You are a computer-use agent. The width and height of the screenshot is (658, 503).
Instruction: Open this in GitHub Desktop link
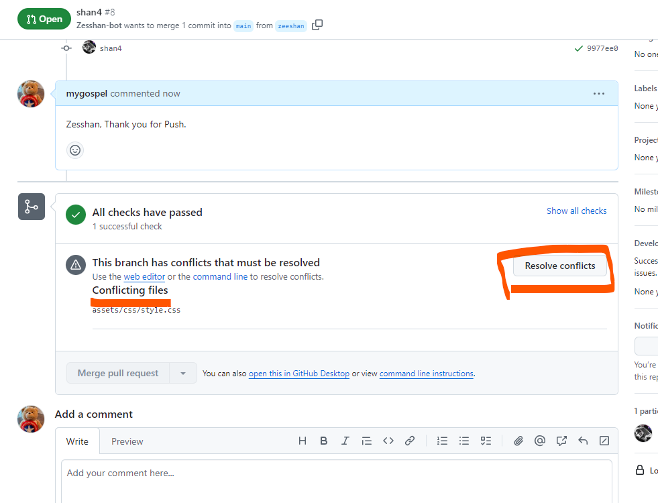pyautogui.click(x=298, y=374)
